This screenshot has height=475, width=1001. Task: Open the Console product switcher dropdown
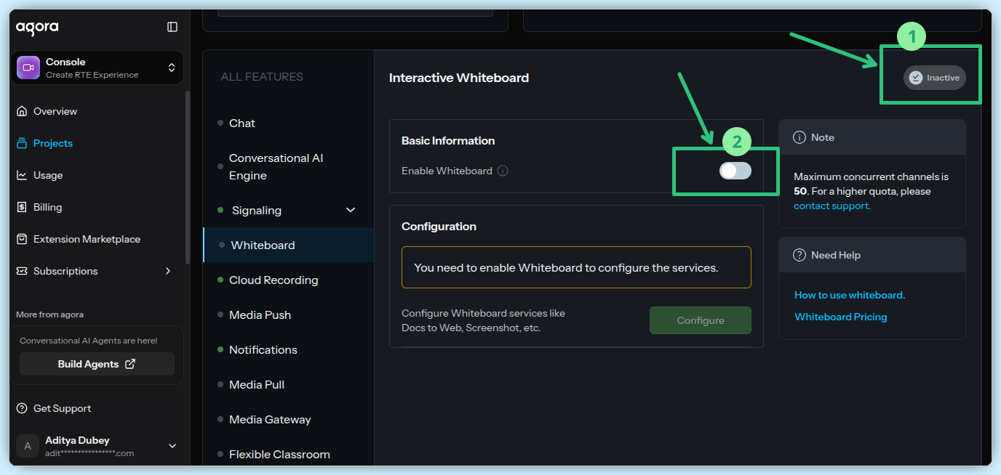[x=172, y=68]
